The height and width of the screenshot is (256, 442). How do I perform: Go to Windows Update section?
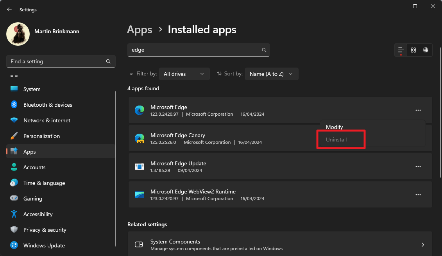point(44,245)
